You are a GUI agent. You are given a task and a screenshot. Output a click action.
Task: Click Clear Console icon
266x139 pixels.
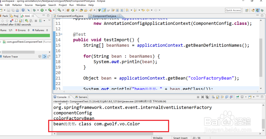tap(213, 97)
